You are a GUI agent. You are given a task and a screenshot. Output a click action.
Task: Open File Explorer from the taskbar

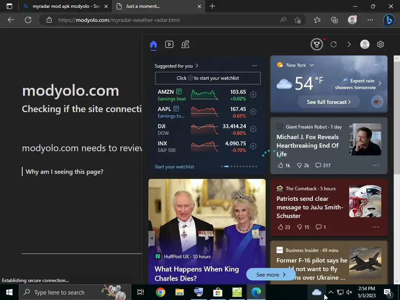[180, 292]
